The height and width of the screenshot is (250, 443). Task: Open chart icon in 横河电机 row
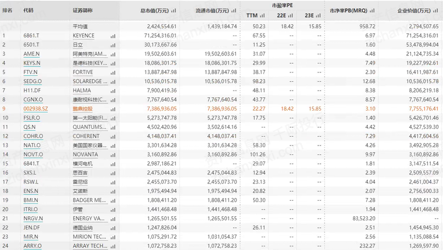pyautogui.click(x=113, y=164)
